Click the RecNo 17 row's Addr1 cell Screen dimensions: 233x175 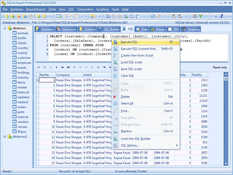[98, 163]
